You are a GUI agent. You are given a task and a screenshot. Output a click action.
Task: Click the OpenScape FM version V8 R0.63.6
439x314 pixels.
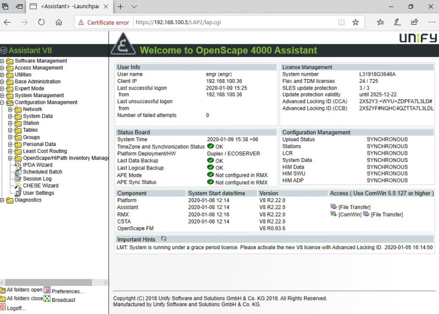tap(272, 228)
